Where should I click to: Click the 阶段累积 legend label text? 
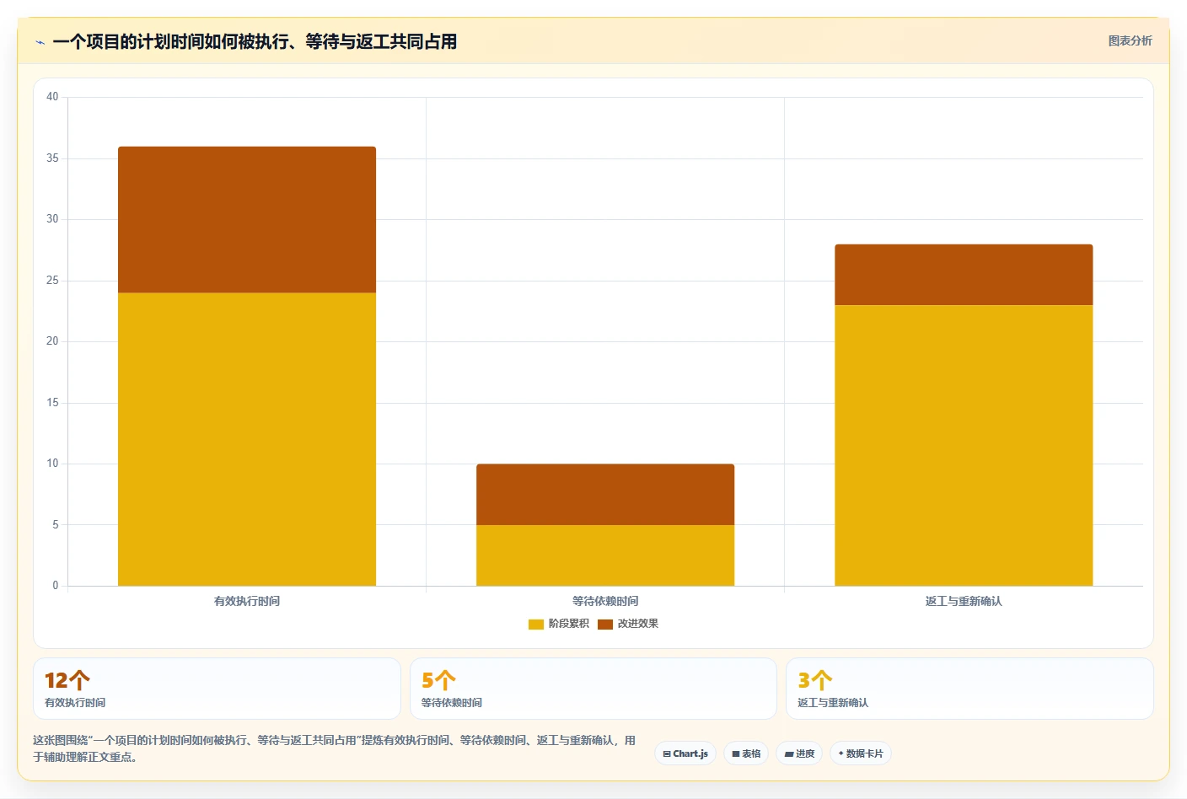[x=568, y=624]
